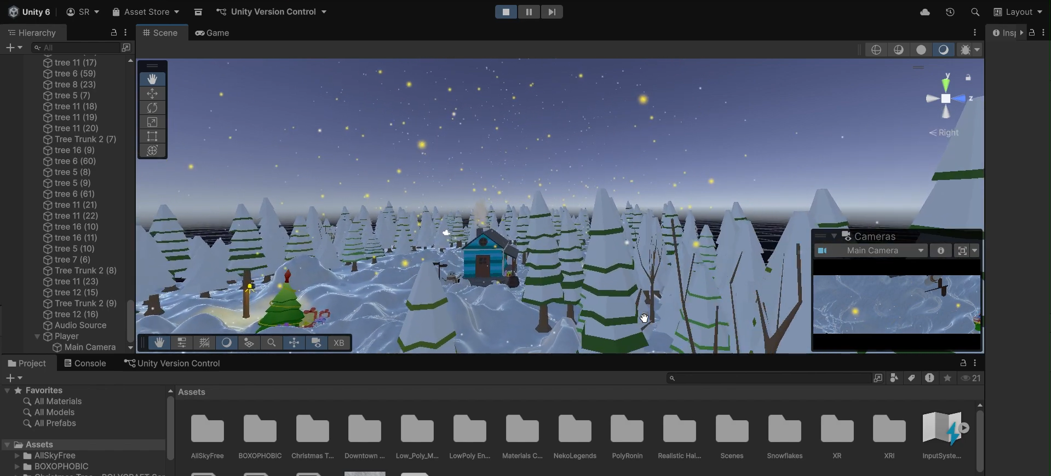Select the Rect transform tool

pyautogui.click(x=152, y=136)
